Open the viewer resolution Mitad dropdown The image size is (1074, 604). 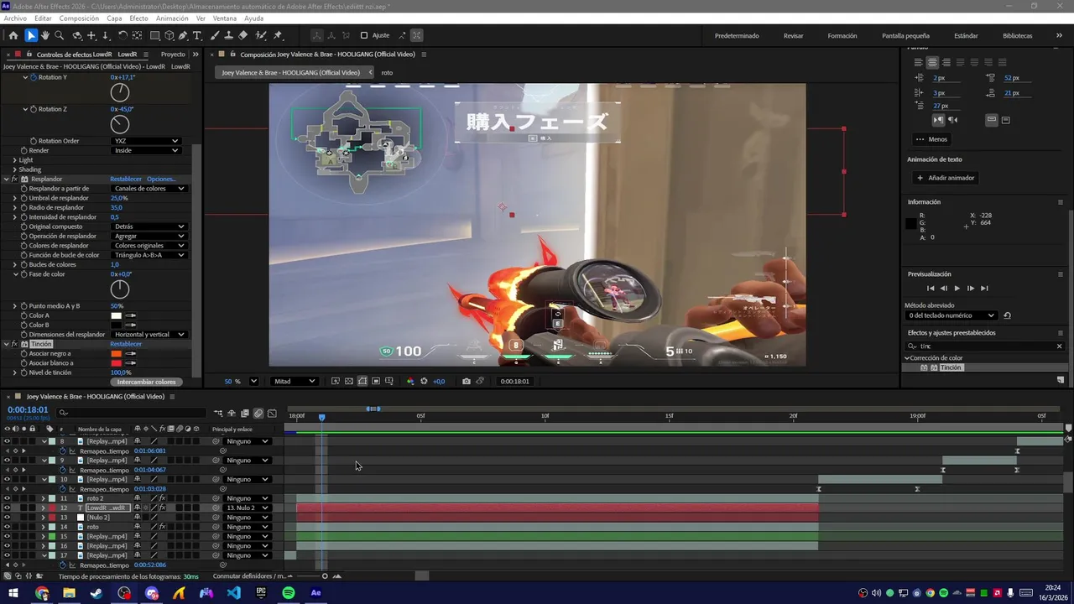pos(295,381)
